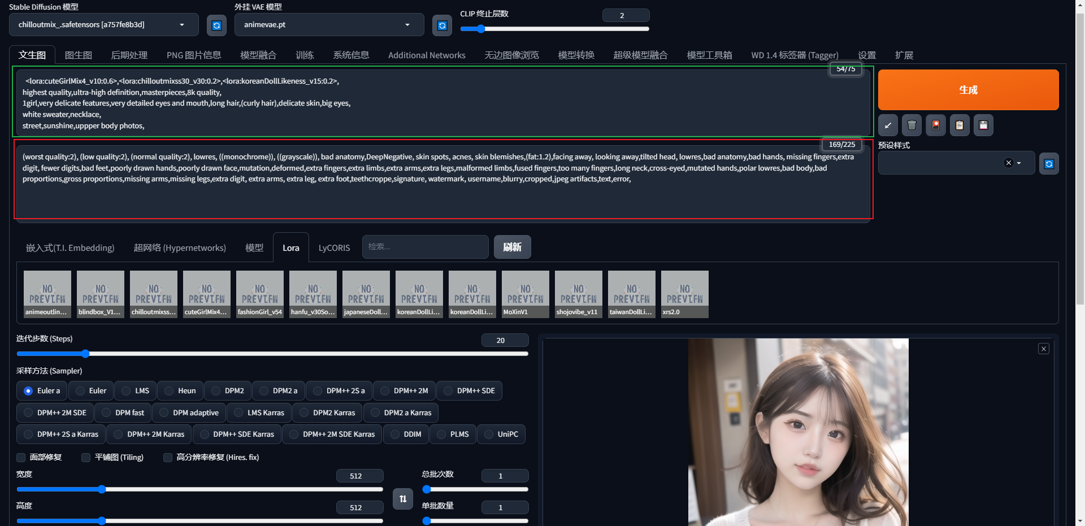1085x526 pixels.
Task: Select the animeoutline Lora card
Action: tap(47, 294)
